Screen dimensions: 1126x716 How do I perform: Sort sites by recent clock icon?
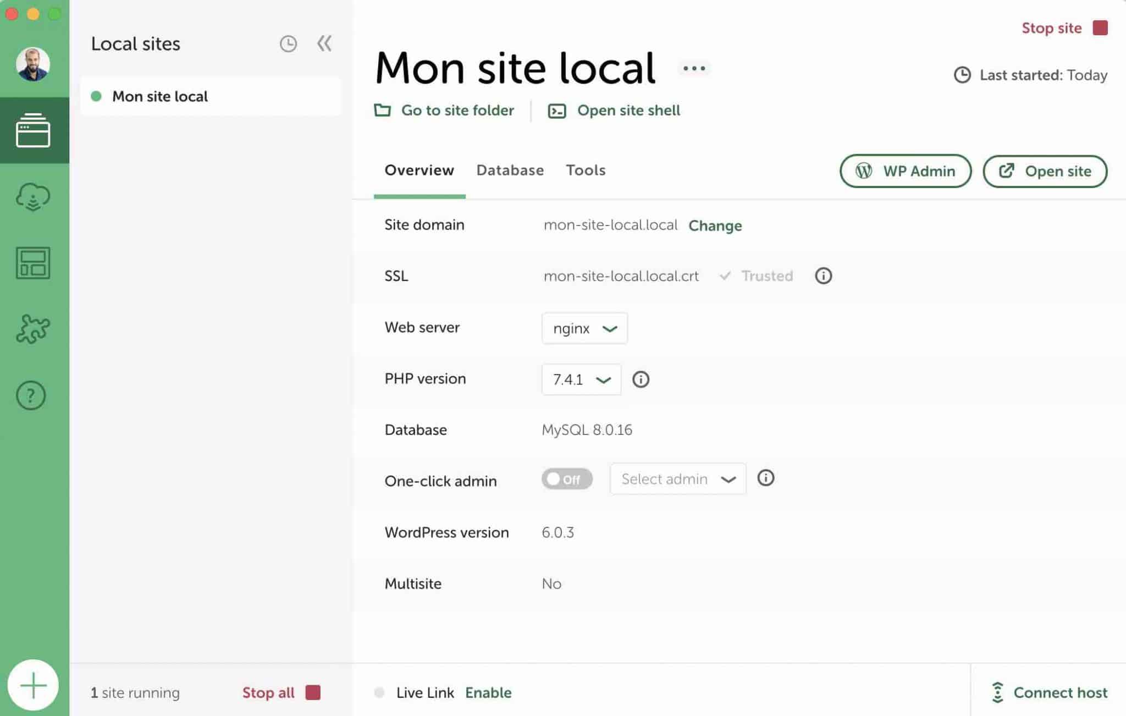[x=288, y=43]
